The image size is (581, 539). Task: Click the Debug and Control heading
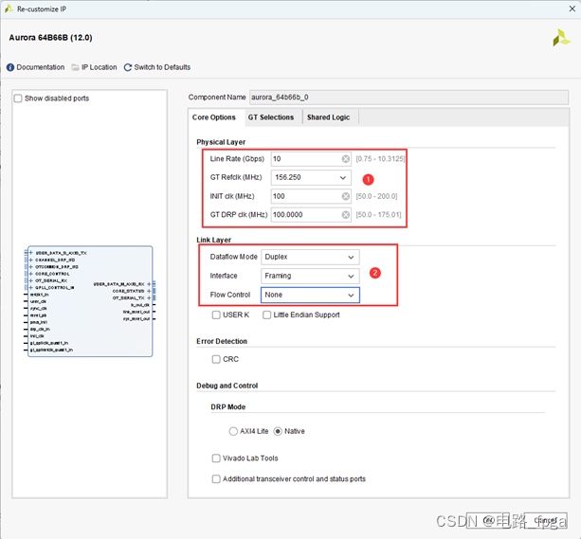(x=227, y=386)
